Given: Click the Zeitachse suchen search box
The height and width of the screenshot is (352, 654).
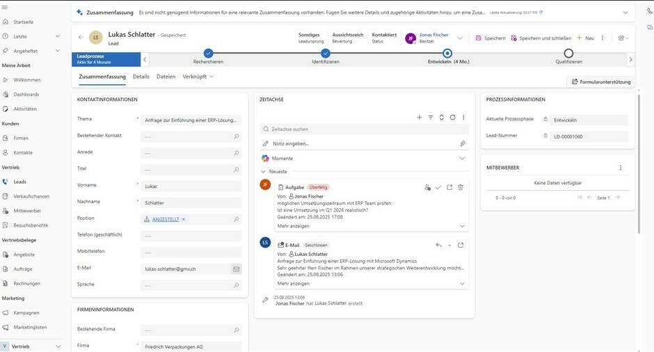Looking at the screenshot, I should tap(364, 129).
